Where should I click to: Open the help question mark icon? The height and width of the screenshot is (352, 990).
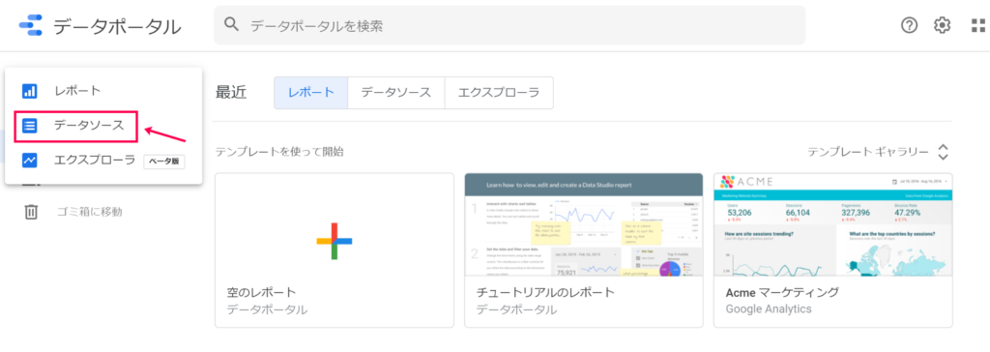point(909,25)
